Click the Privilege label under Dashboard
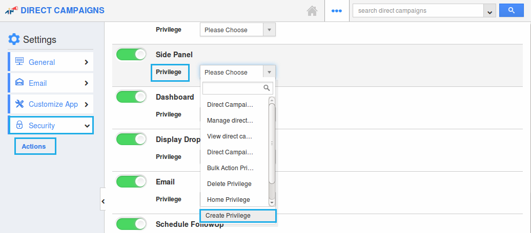Viewport: 531px width, 233px height. (169, 114)
